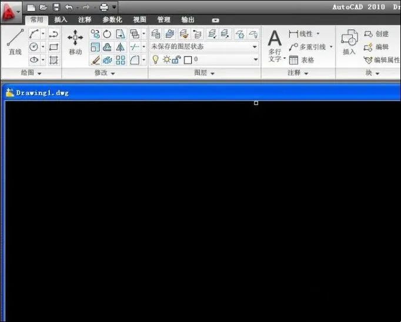This screenshot has width=401, height=322.
Task: Expand the 修改 panel title
Action: 105,73
